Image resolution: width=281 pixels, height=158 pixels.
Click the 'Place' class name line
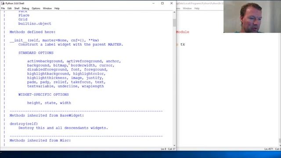24,15
